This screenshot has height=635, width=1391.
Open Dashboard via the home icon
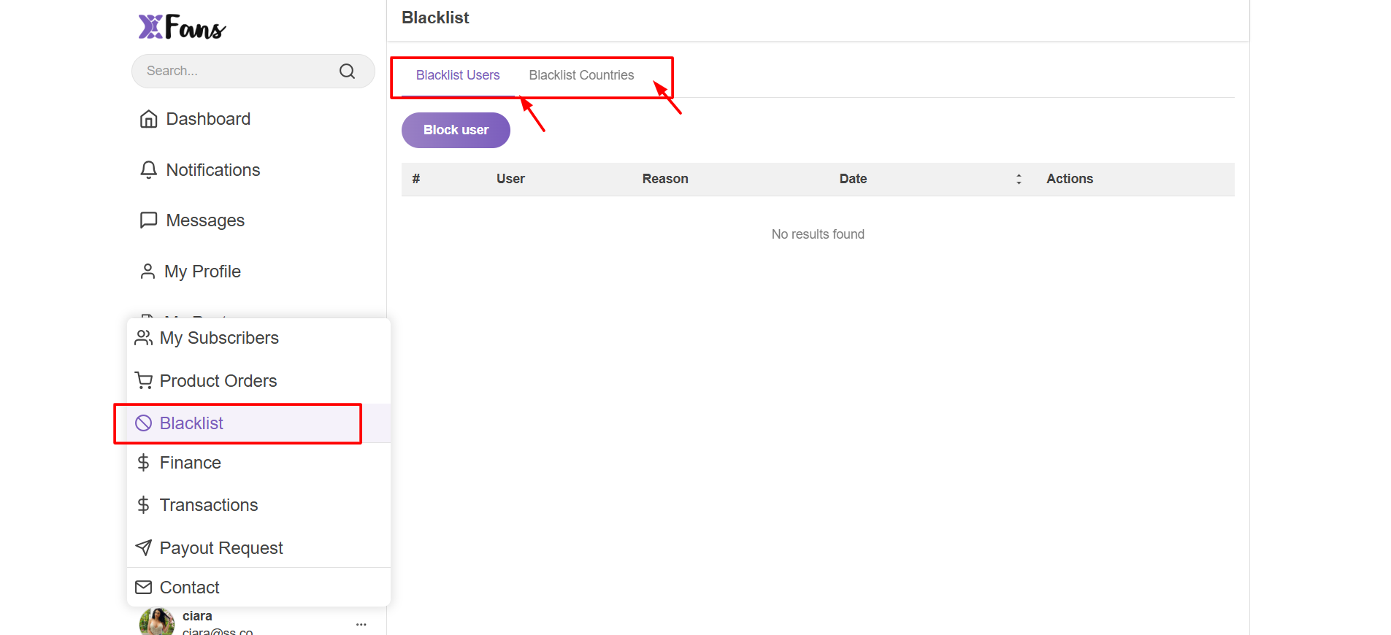[148, 119]
